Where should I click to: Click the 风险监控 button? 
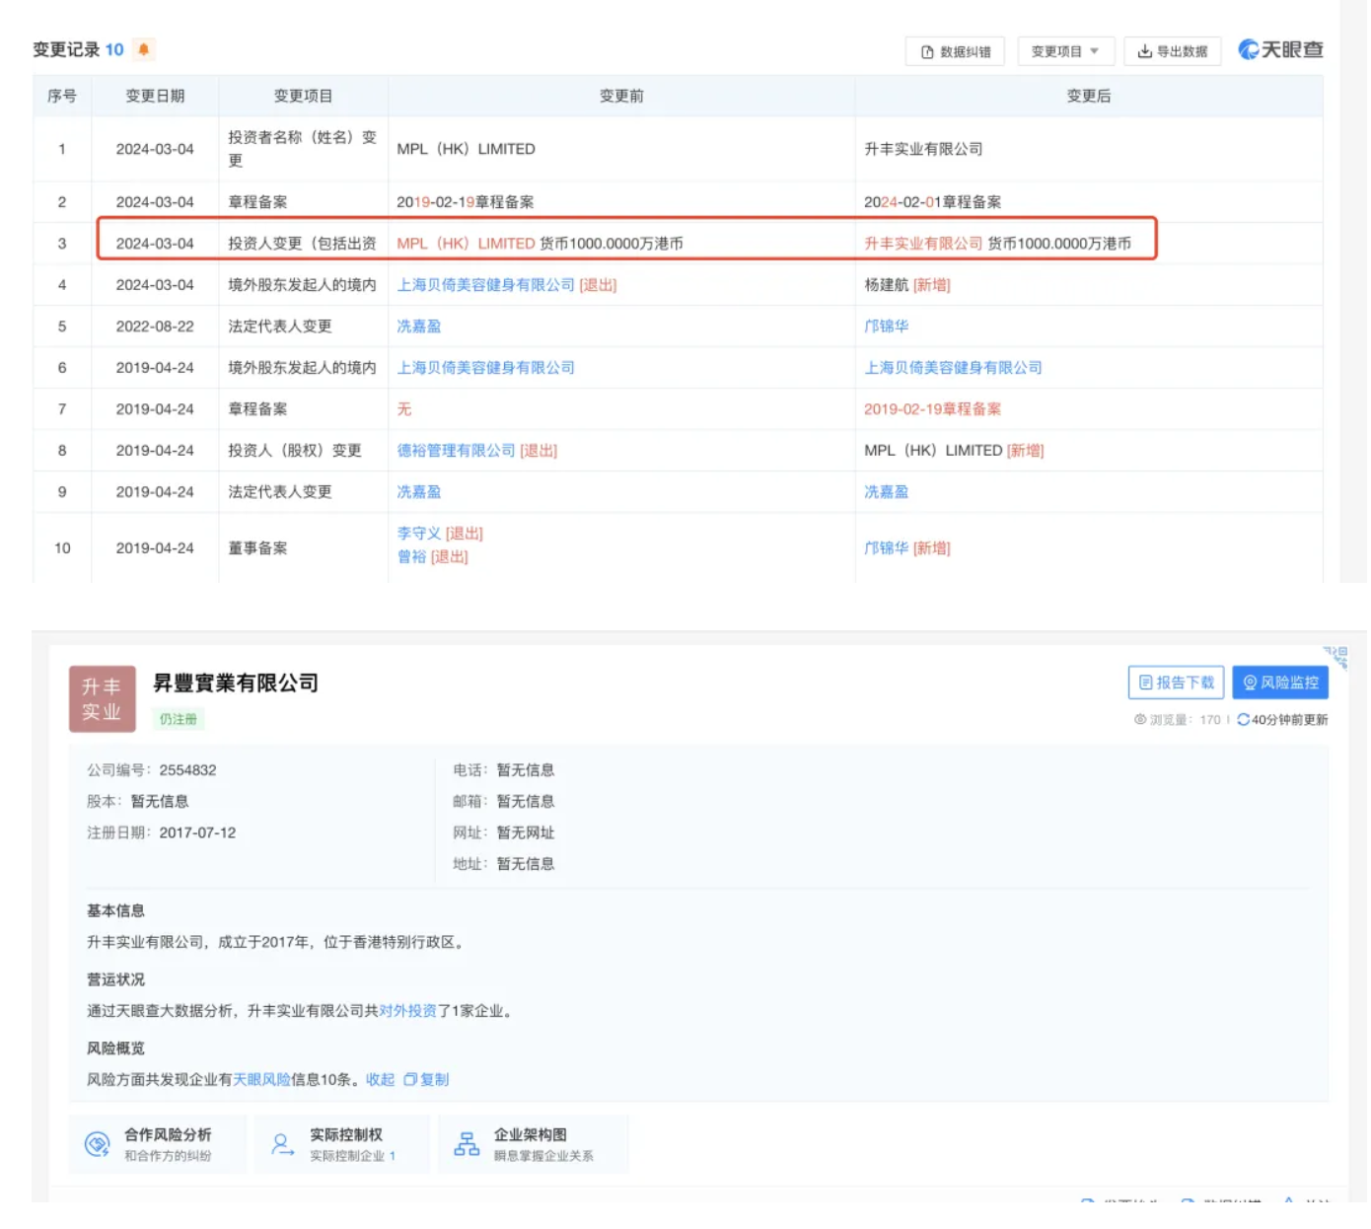click(1280, 683)
